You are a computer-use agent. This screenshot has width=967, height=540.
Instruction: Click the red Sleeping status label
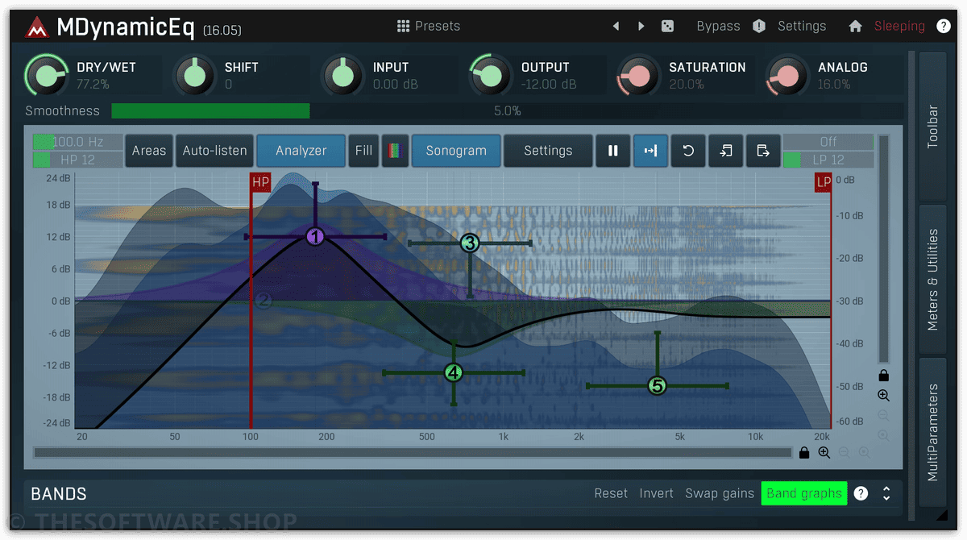tap(899, 26)
